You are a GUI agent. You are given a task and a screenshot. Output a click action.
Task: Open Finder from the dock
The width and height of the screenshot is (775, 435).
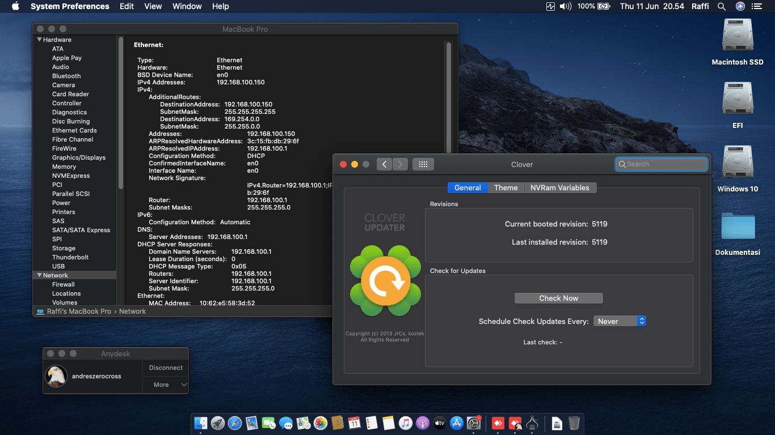click(x=201, y=423)
